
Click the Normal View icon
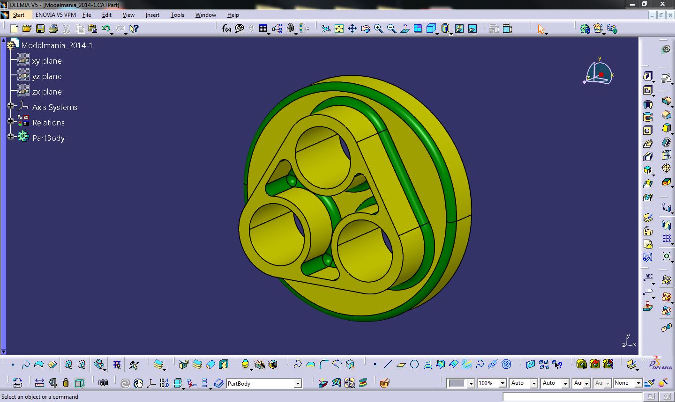pyautogui.click(x=405, y=29)
